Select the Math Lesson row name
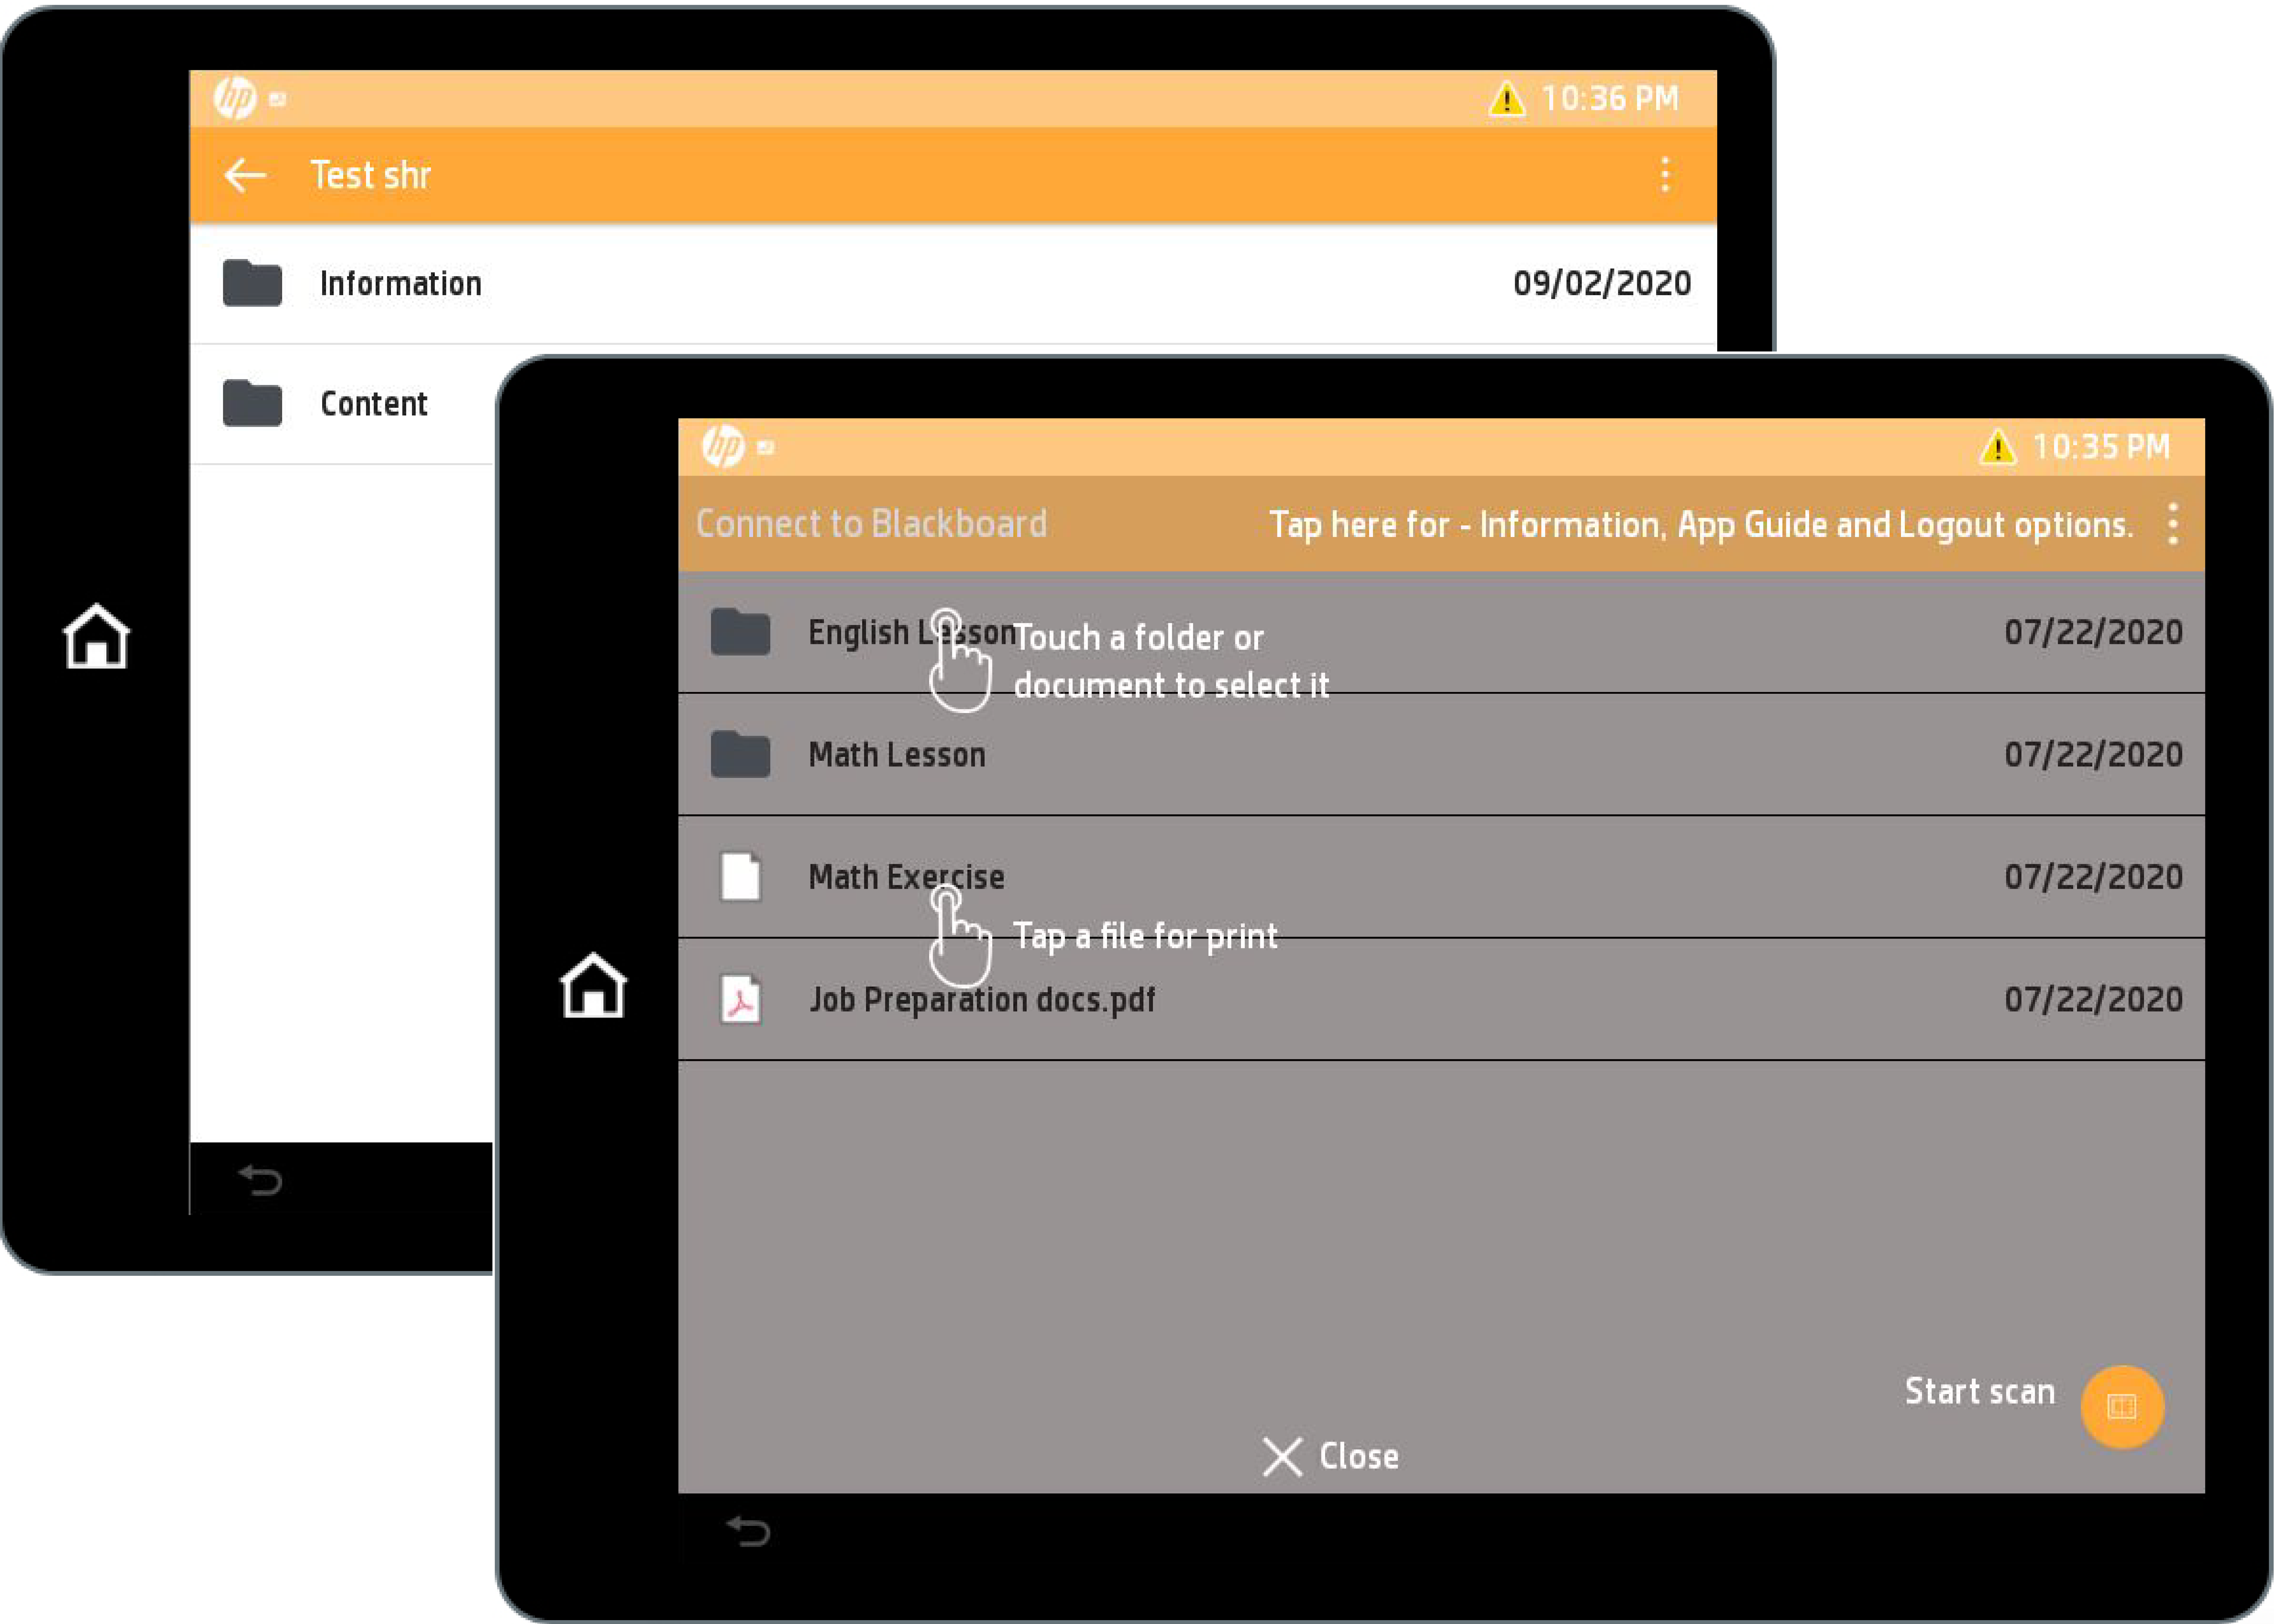Viewport: 2275px width, 1624px height. pos(897,755)
